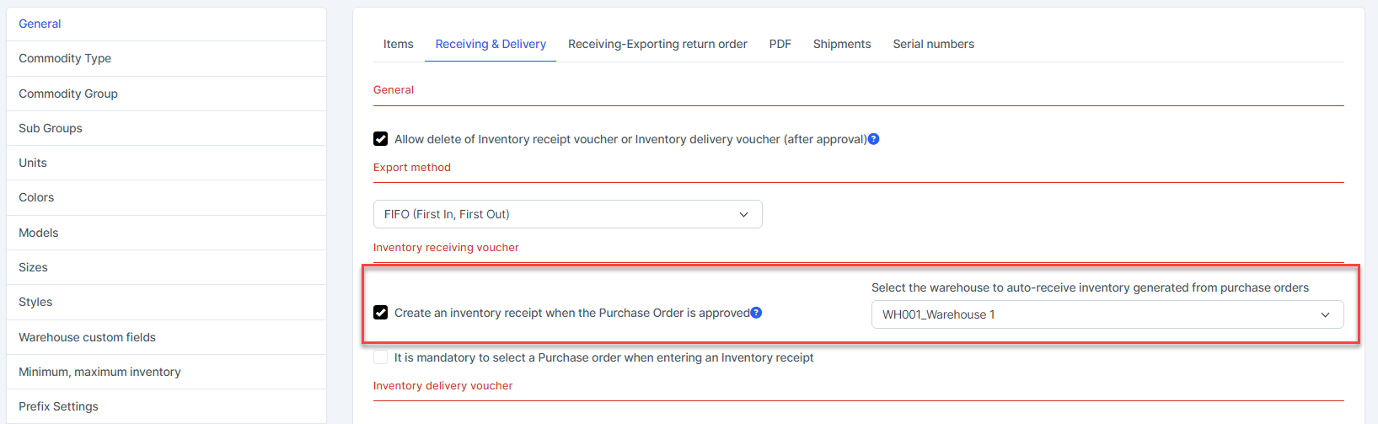Toggle Allow delete of Inventory receipt voucher checkbox
Screen dimensions: 1378x424
(x=381, y=139)
